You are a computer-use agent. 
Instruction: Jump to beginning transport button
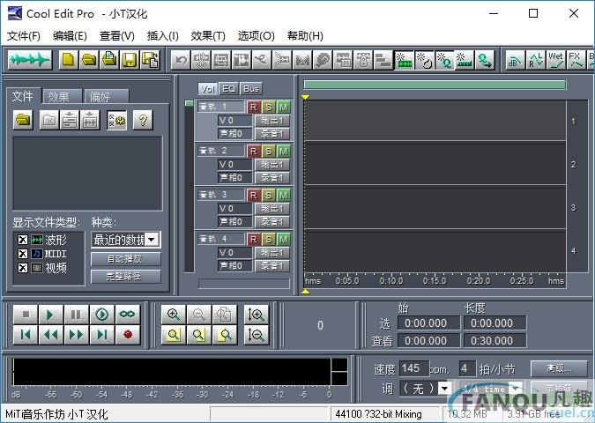pyautogui.click(x=26, y=334)
